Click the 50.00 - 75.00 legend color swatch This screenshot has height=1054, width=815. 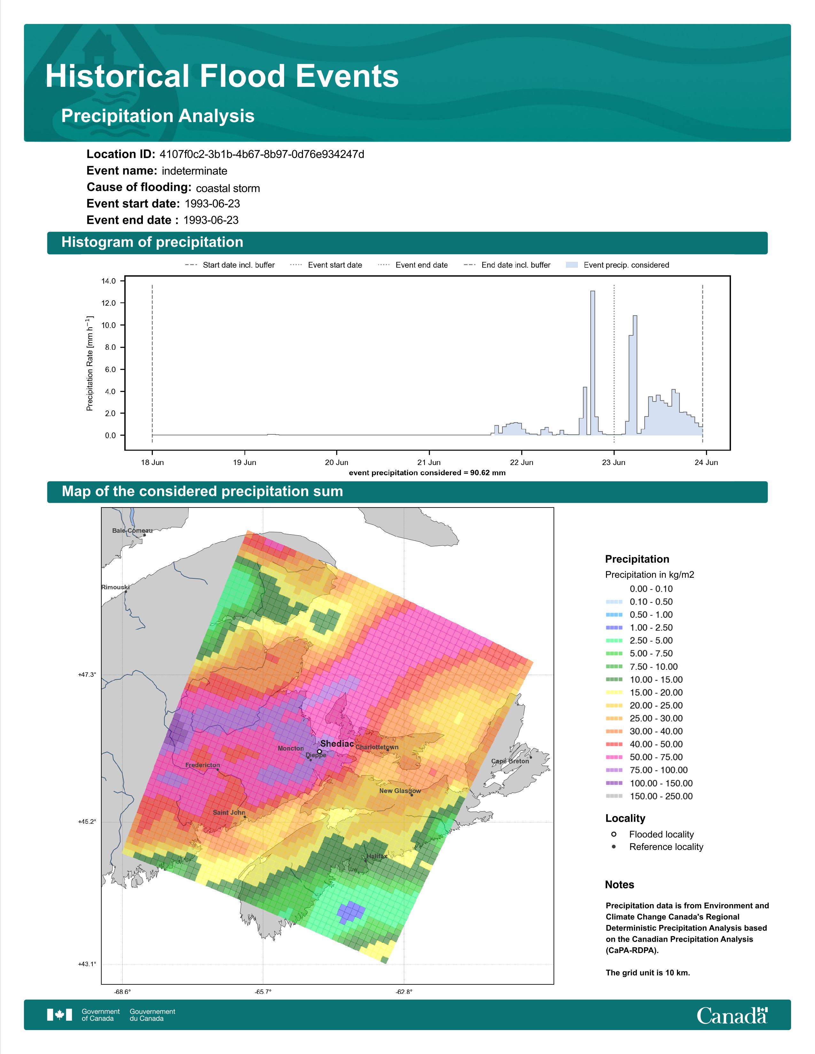click(614, 757)
